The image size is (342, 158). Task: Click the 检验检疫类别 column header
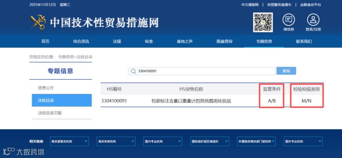(x=307, y=89)
